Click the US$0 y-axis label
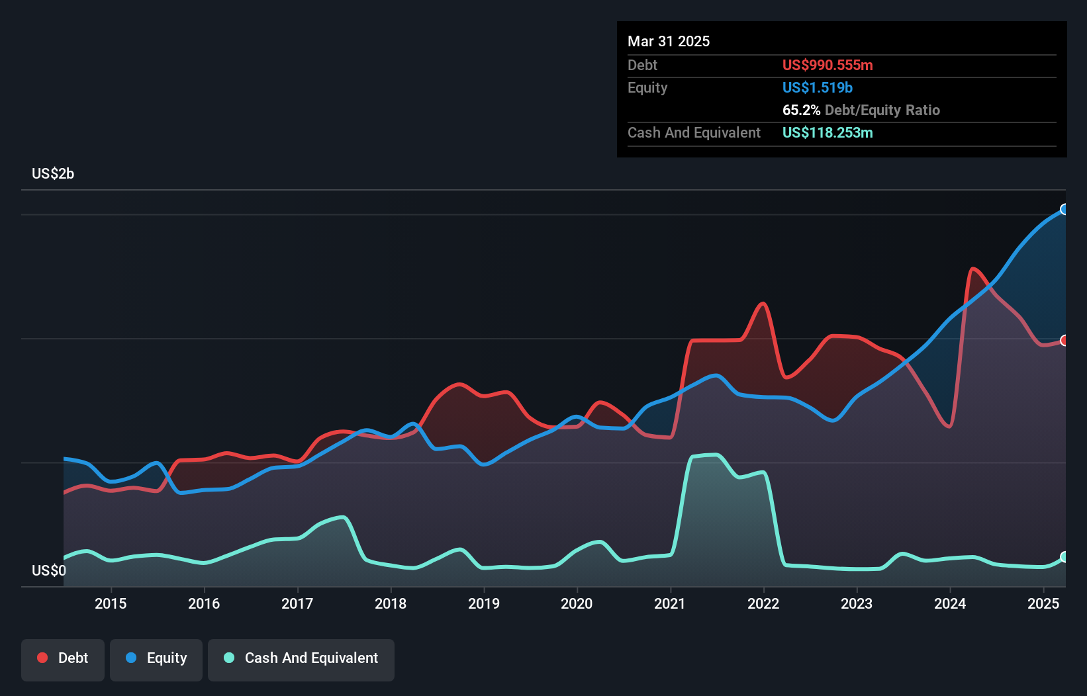This screenshot has width=1087, height=696. 49,570
